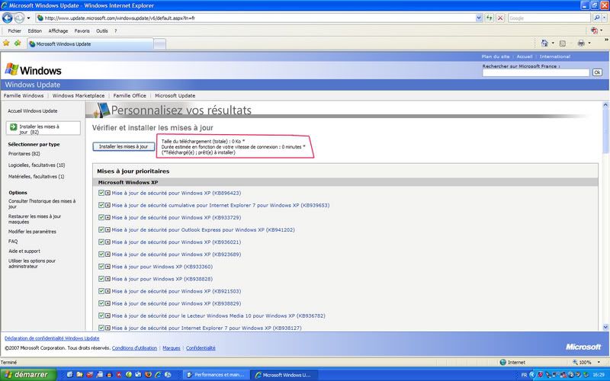Uncheck update KB938828
This screenshot has height=381, width=610.
point(101,279)
